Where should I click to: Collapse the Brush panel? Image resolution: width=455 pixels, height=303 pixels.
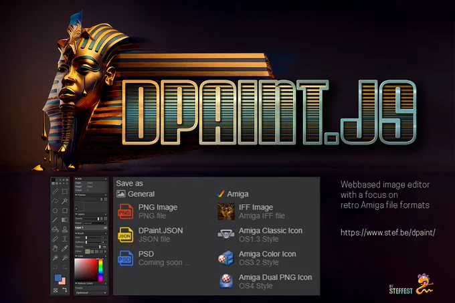click(x=76, y=233)
